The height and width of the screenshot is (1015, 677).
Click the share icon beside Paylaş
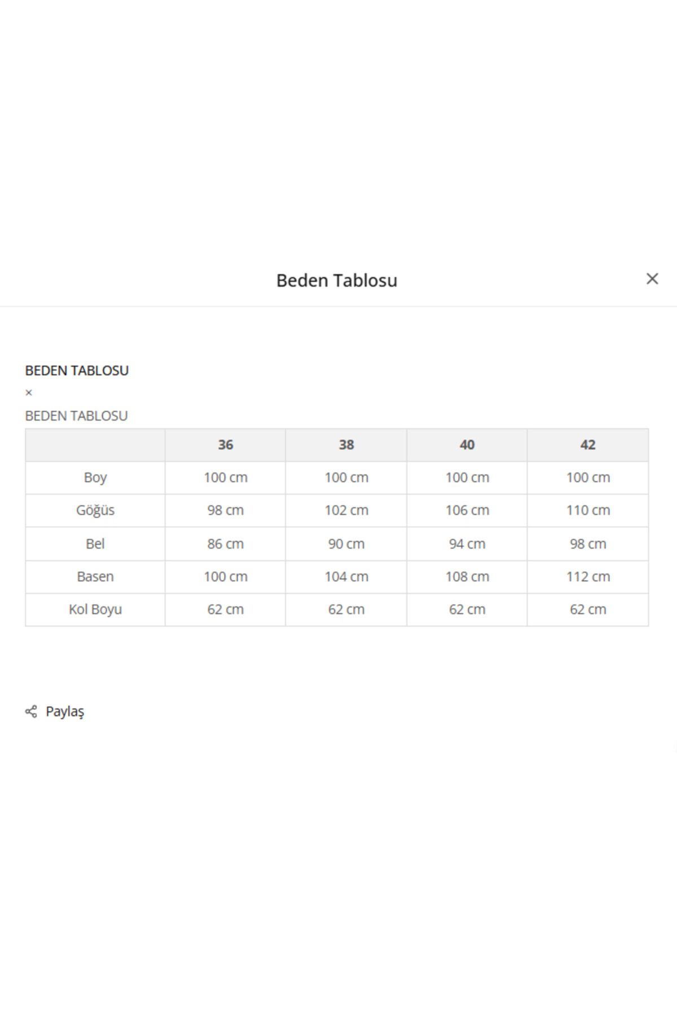tap(31, 711)
